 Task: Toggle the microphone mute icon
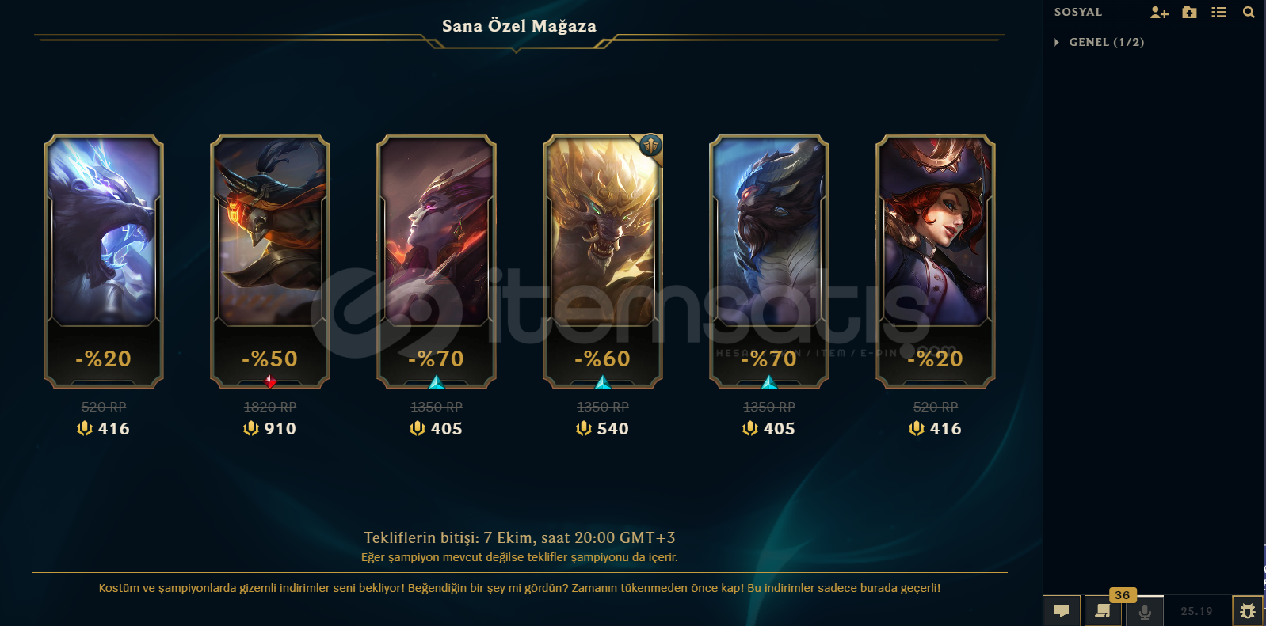(1145, 611)
